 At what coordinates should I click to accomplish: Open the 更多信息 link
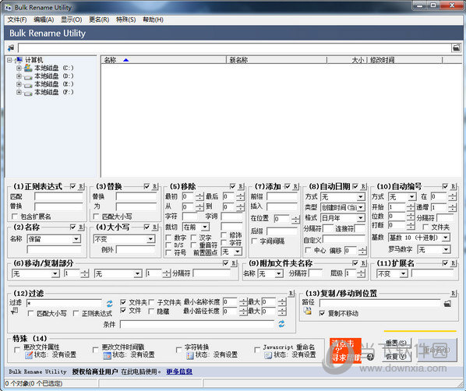pyautogui.click(x=179, y=372)
